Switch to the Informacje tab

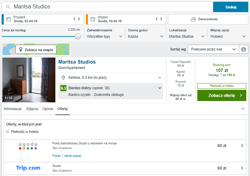pos(13,109)
